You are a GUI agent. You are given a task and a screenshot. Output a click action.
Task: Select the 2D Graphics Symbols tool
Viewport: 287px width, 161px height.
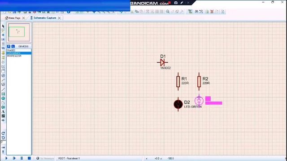pyautogui.click(x=3, y=116)
